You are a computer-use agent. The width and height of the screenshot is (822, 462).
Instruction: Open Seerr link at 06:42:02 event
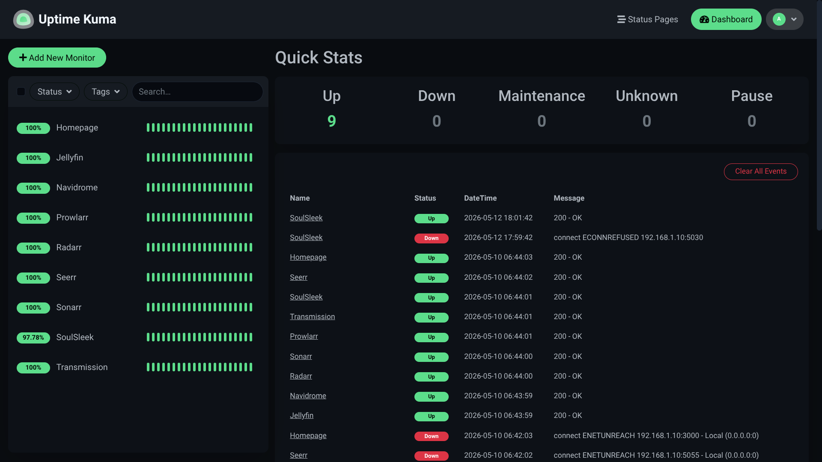(298, 455)
